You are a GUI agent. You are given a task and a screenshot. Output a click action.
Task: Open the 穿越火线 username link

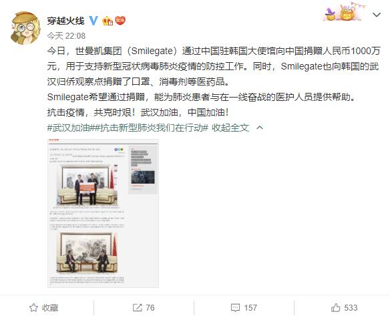65,21
